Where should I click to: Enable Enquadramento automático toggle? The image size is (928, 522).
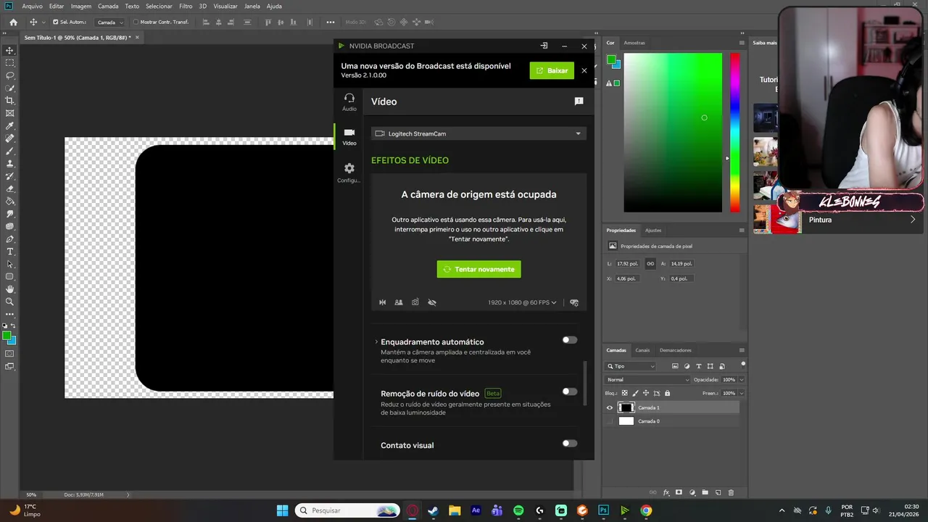pyautogui.click(x=570, y=340)
